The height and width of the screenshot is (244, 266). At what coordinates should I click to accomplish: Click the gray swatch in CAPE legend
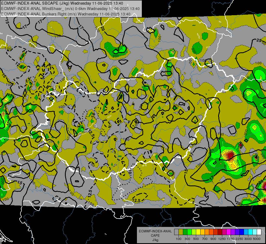tap(176, 232)
